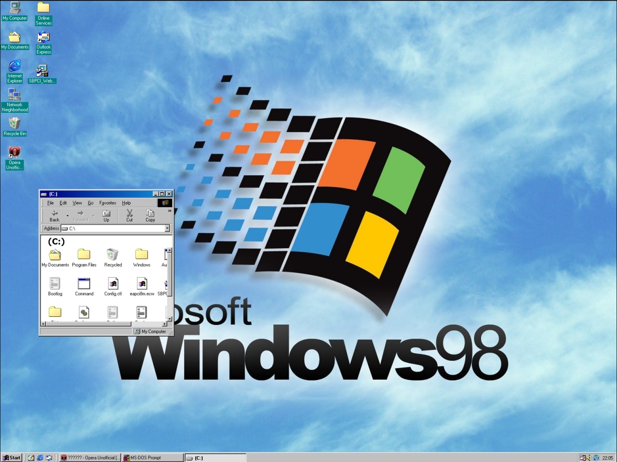Click Task Scheduler tray icon
Viewport: 617px width, 462px height.
[583, 458]
